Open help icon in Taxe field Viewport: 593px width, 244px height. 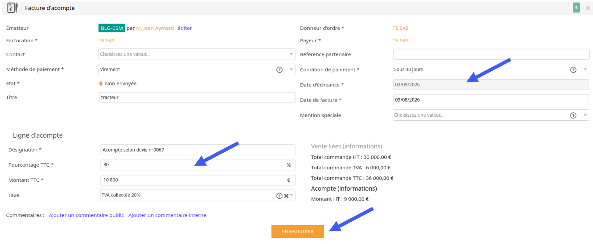(279, 196)
